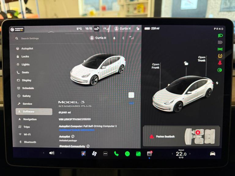Tap the green phone icon
Screen dimensions: 235x176
(116, 153)
